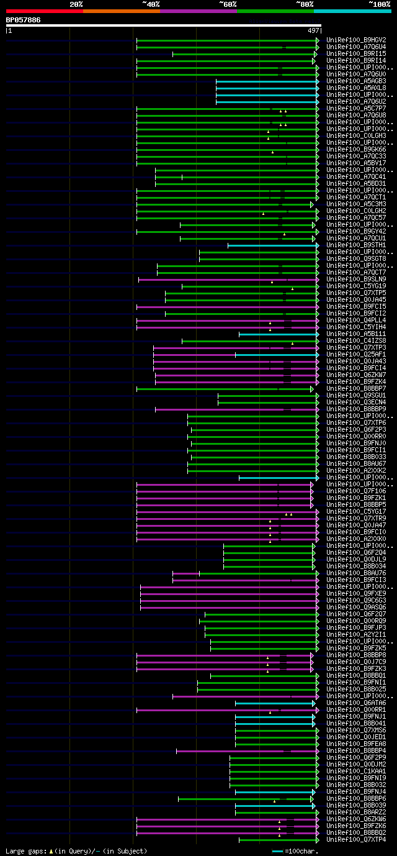Viewport: 397px width, 856px height.
Task: Select the UniRef100_A7QC41 label
Action: click(x=356, y=176)
